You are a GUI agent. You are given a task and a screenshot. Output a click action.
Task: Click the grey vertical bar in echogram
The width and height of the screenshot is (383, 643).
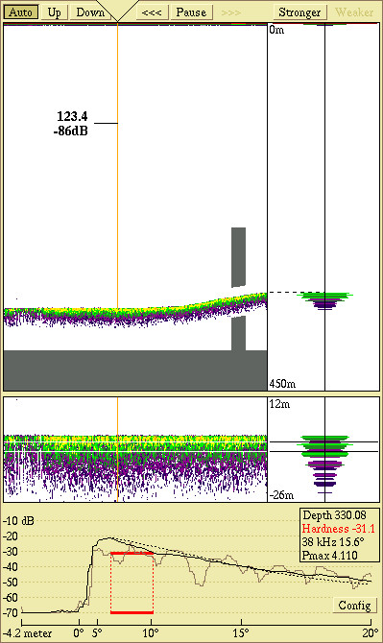coord(239,257)
